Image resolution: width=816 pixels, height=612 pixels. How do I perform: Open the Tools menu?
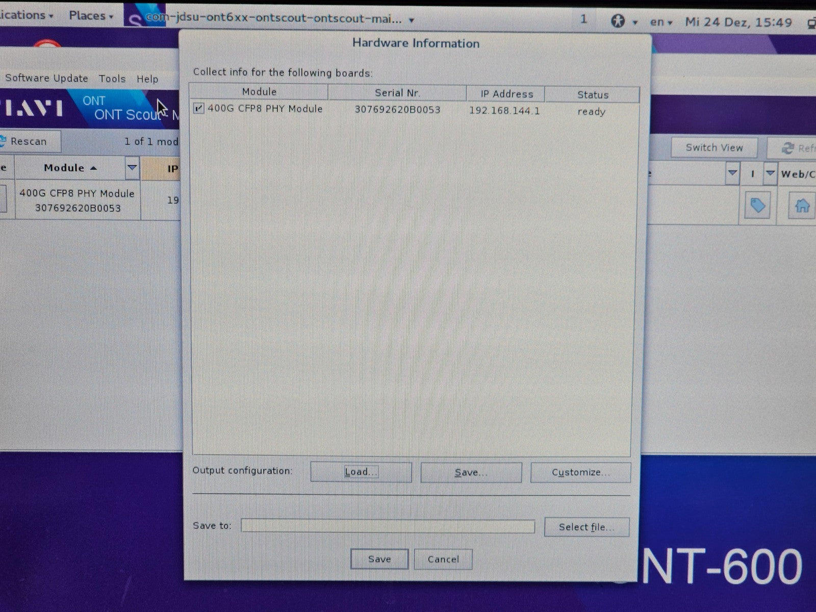pyautogui.click(x=112, y=79)
